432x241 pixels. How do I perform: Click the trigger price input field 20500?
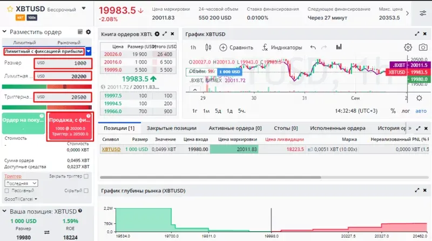[63, 97]
